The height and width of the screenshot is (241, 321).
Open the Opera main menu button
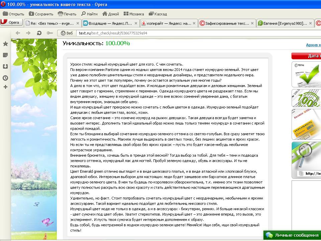point(11,22)
